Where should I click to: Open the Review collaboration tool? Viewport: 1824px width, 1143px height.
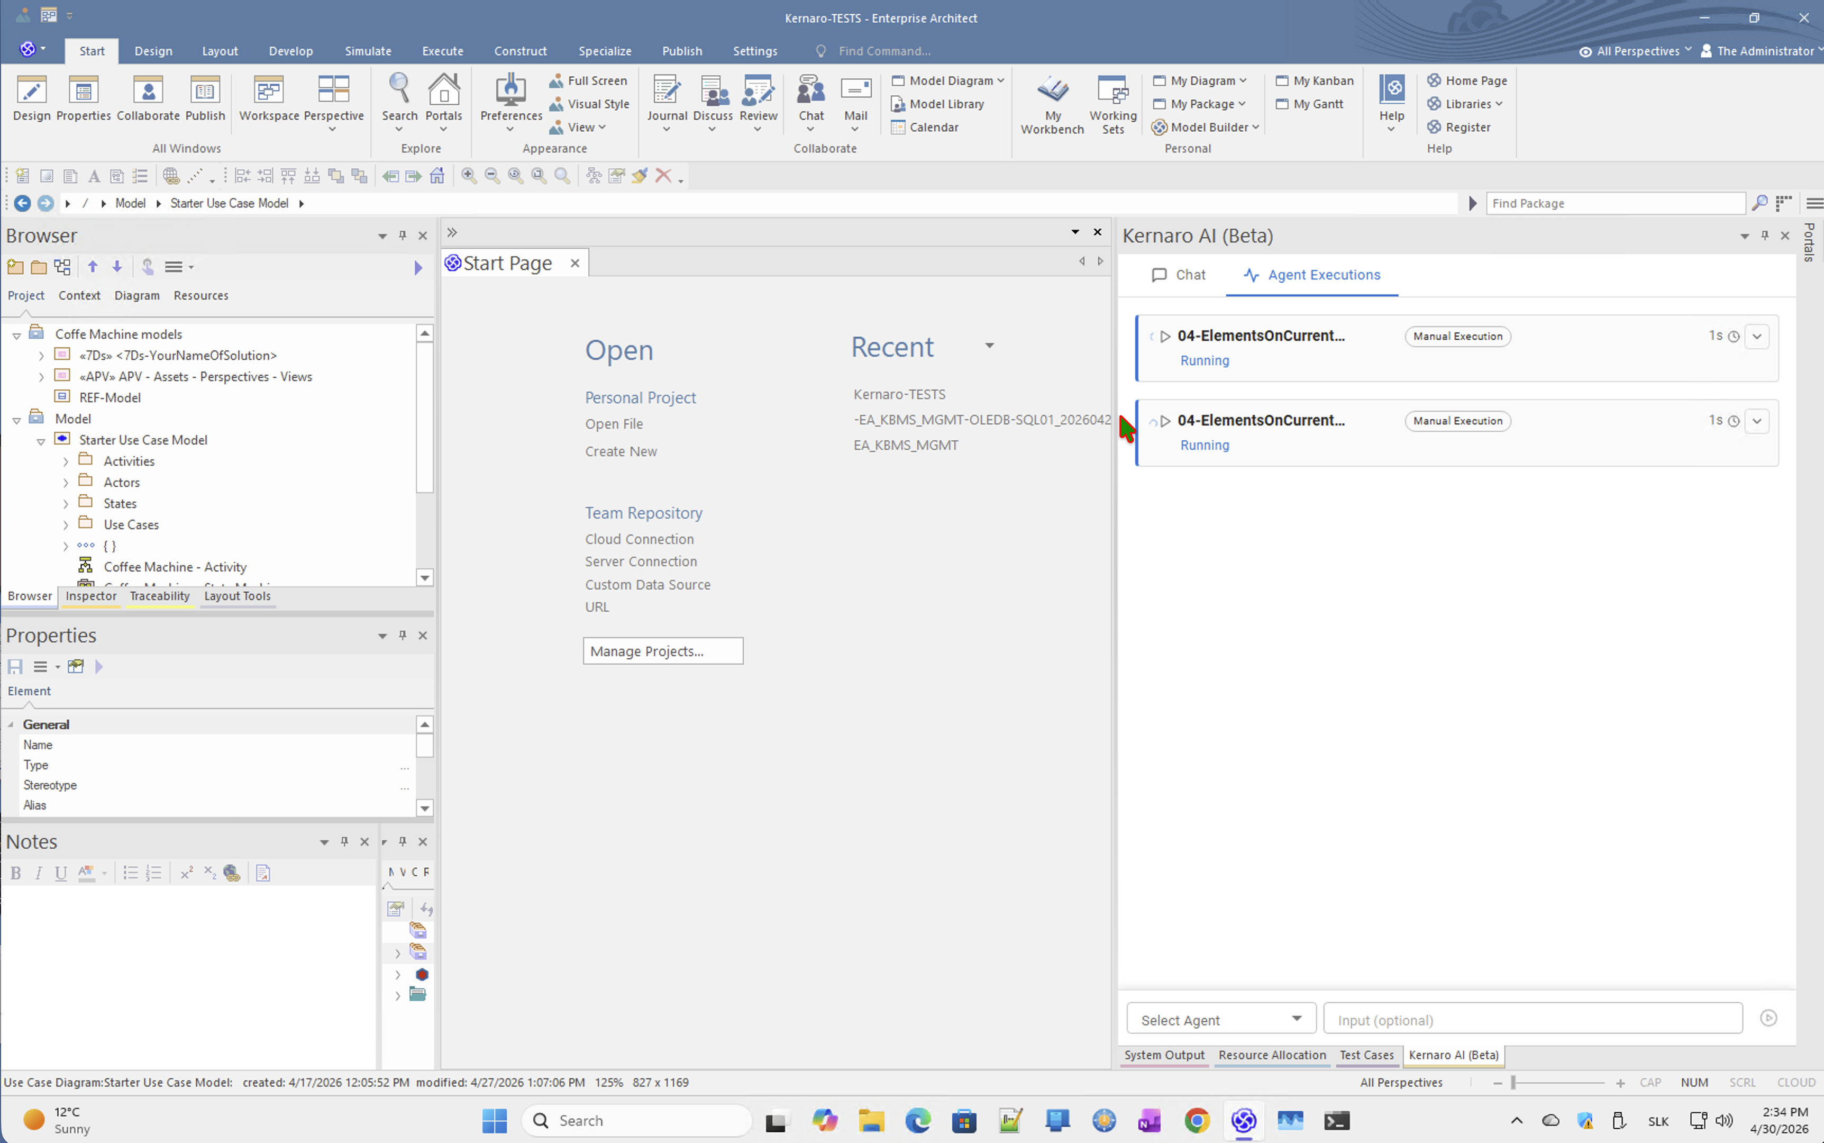click(x=758, y=103)
